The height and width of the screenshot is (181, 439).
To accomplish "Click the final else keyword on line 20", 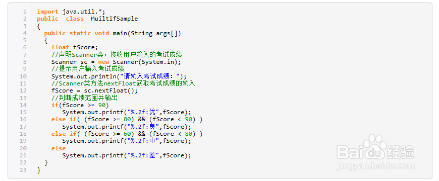I will [59, 148].
